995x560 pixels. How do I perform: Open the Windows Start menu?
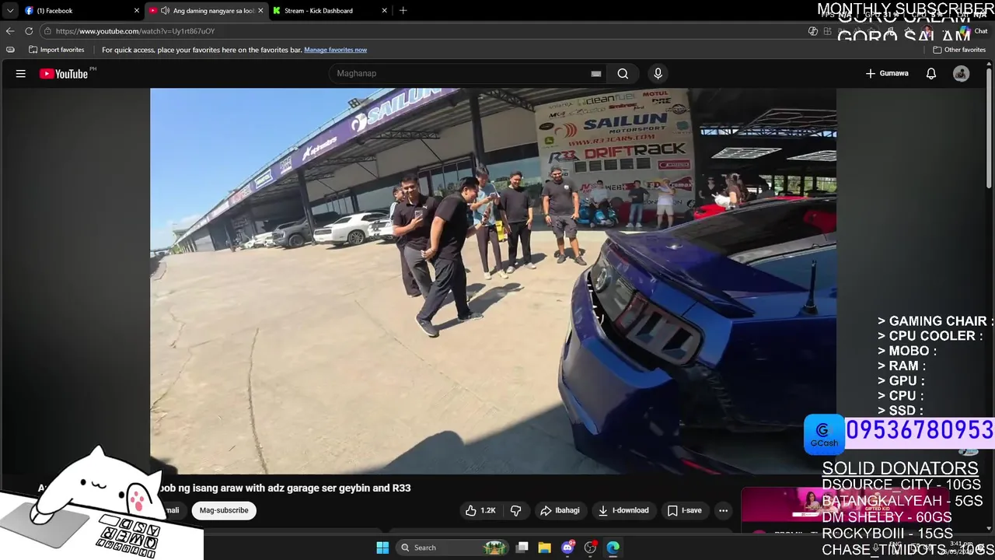382,548
